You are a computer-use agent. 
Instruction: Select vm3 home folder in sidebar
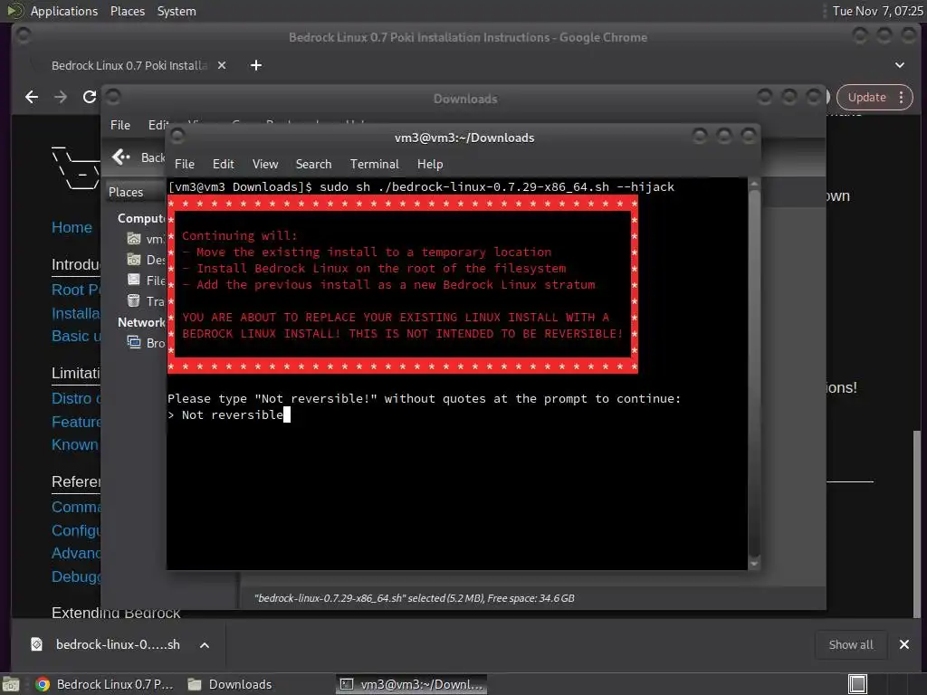(x=146, y=239)
